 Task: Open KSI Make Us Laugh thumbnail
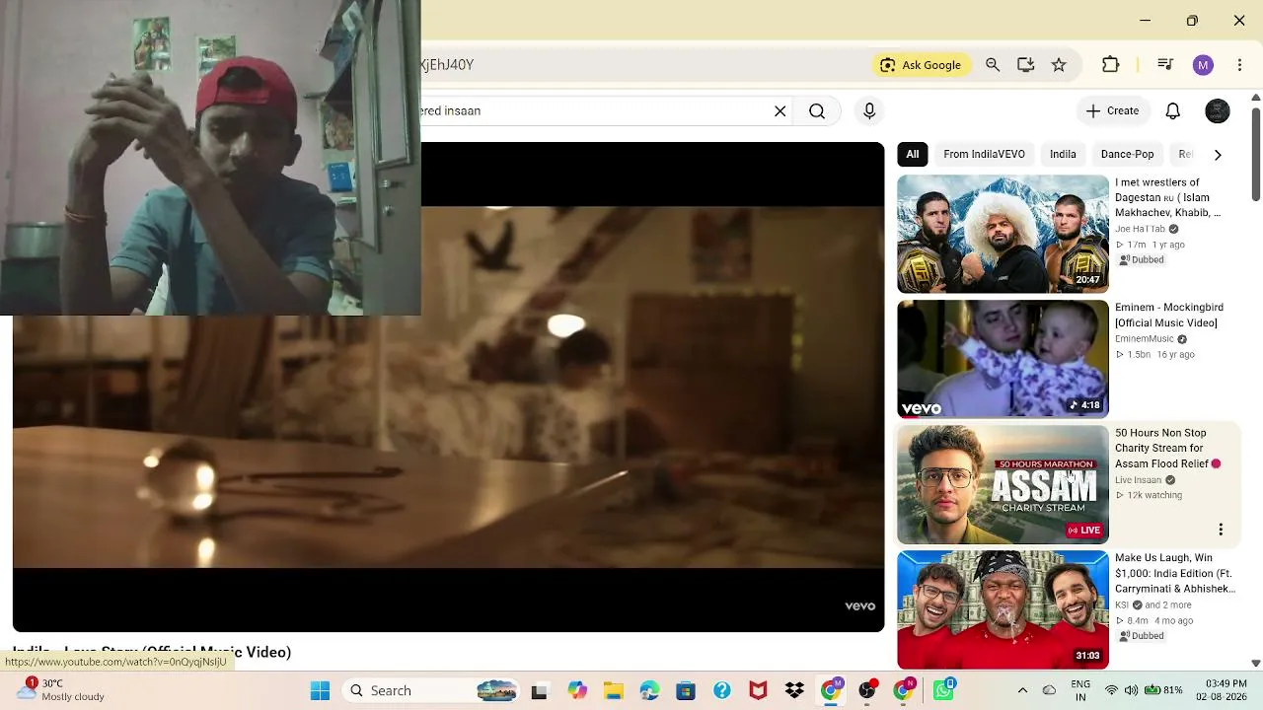(x=1003, y=609)
